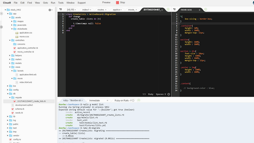Screen dimensions: 254x143
Task: Open seeds.rb file
Action: tap(19, 113)
